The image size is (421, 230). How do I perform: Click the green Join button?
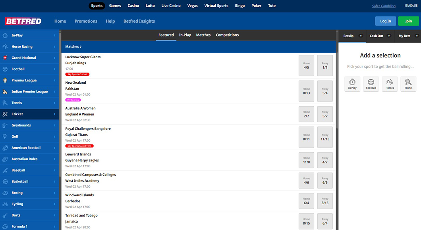408,21
